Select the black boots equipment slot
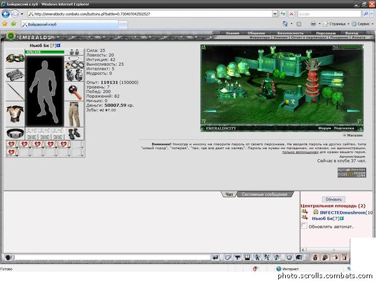376x282 pixels. coord(75,133)
